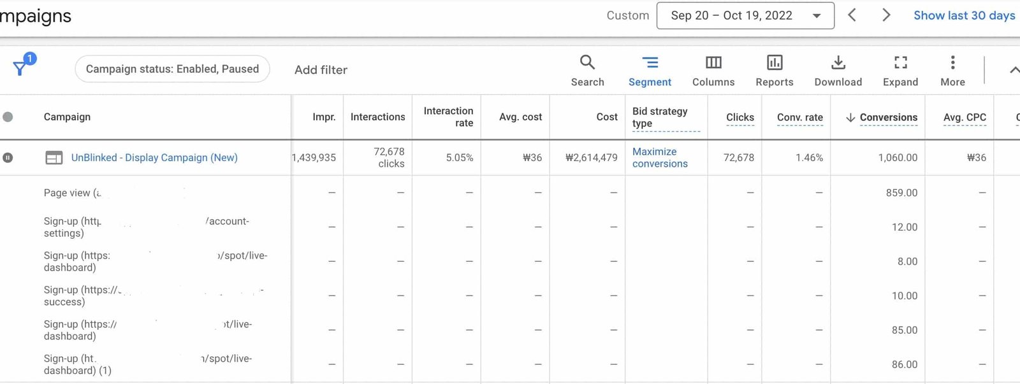Image resolution: width=1020 pixels, height=384 pixels.
Task: Click the Search magnifier icon
Action: pos(587,62)
